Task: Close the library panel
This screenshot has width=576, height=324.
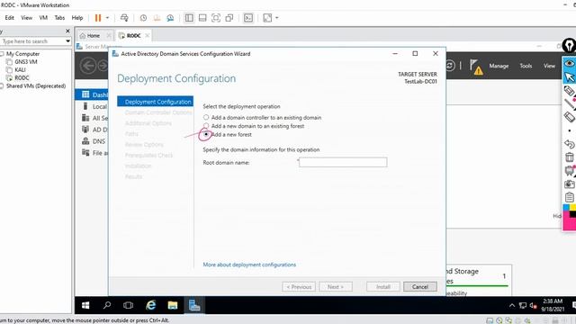Action: [x=67, y=31]
